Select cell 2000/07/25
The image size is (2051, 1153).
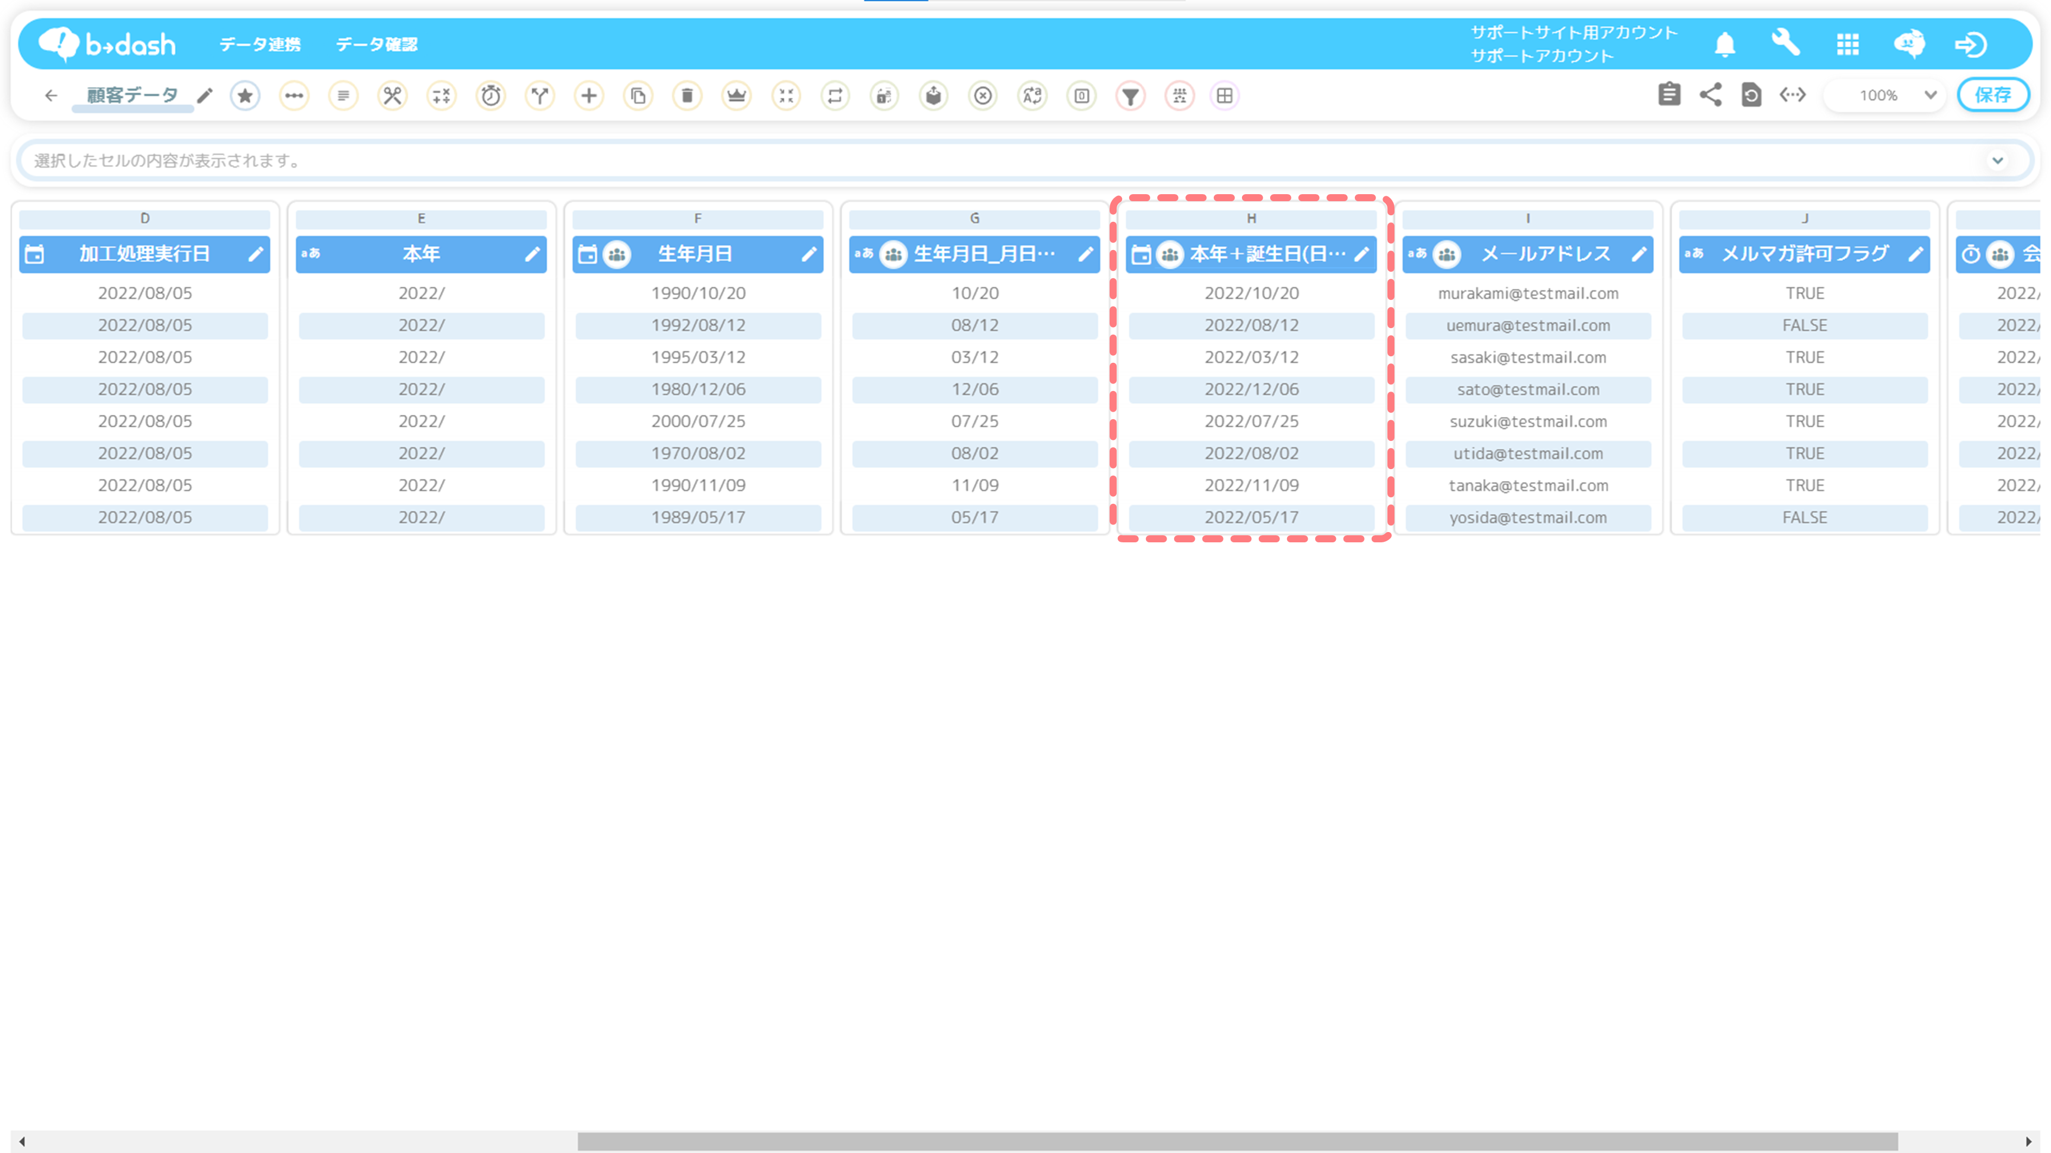(698, 421)
